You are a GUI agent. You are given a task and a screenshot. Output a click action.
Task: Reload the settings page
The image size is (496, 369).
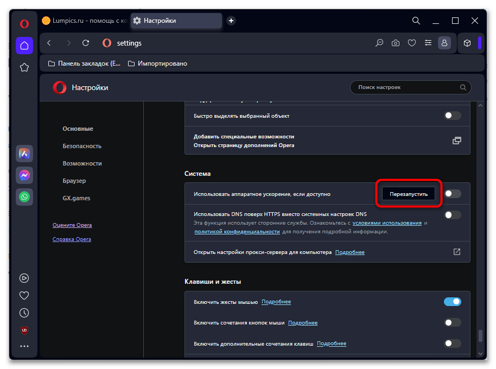(86, 43)
